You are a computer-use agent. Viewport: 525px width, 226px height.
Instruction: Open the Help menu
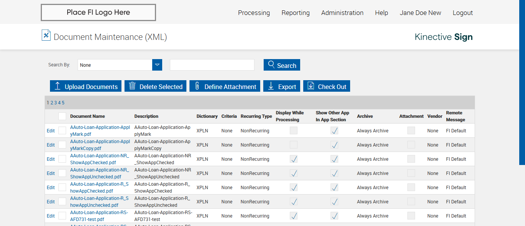[x=381, y=13]
